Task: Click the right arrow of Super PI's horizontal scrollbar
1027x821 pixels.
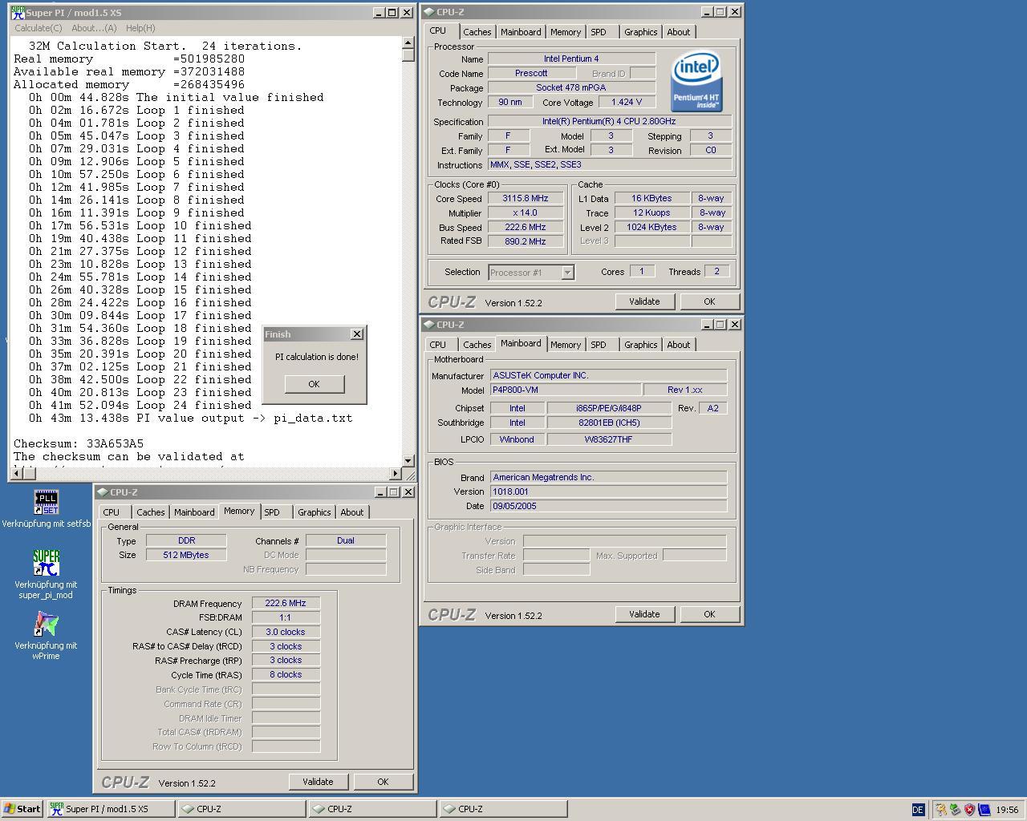Action: pyautogui.click(x=395, y=473)
